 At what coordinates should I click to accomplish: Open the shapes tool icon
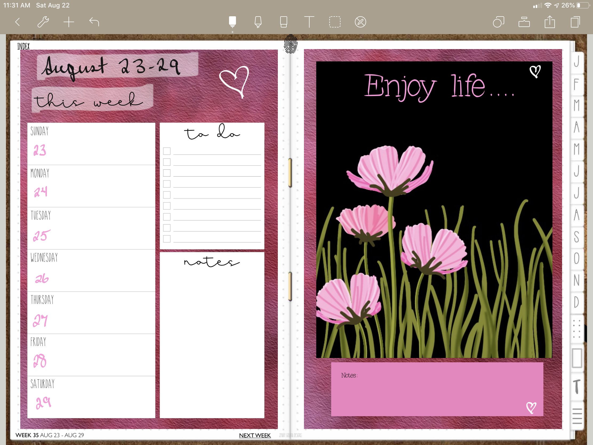[498, 22]
